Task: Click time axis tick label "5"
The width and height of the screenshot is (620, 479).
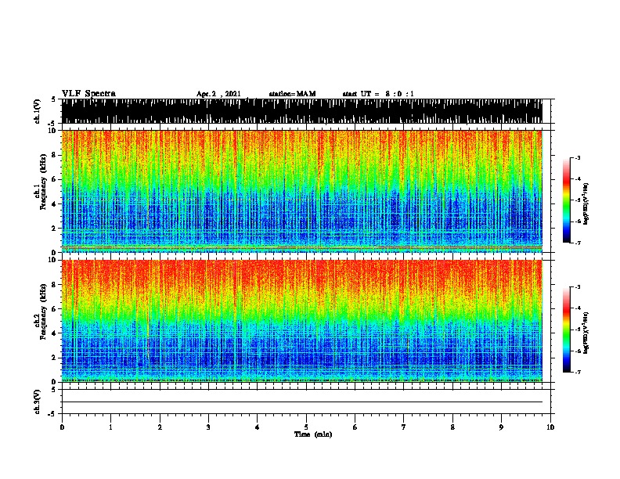Action: coord(306,427)
